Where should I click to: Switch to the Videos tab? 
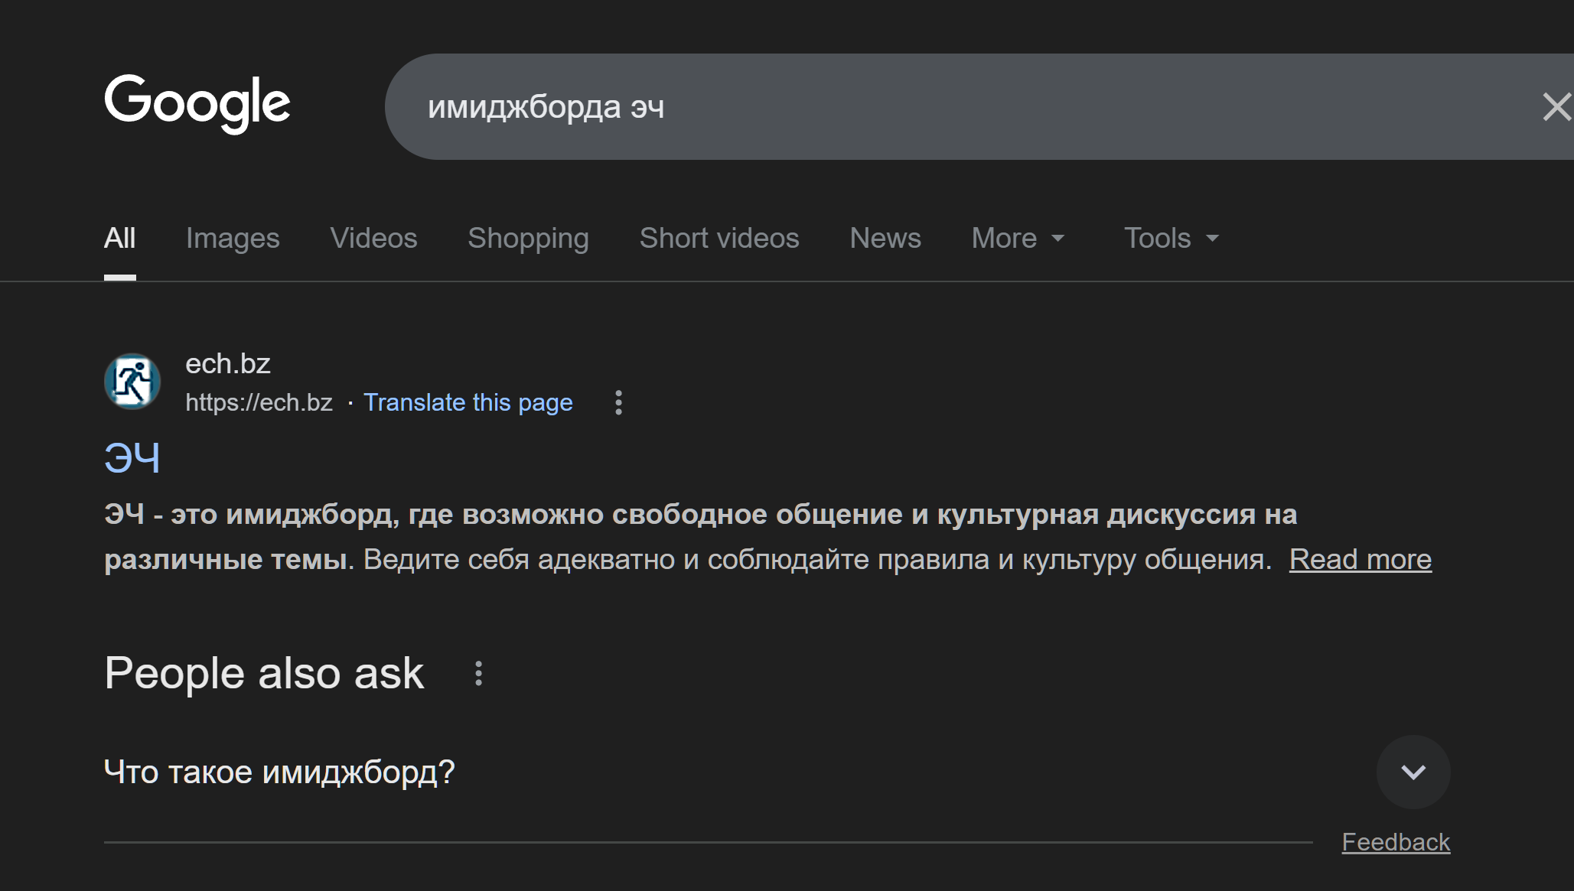coord(373,239)
